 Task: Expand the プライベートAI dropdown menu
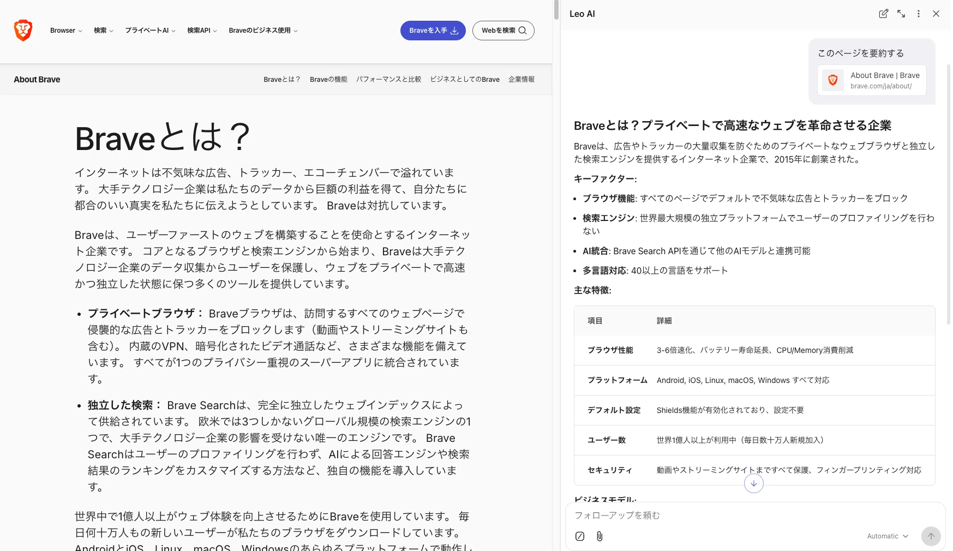(x=150, y=31)
